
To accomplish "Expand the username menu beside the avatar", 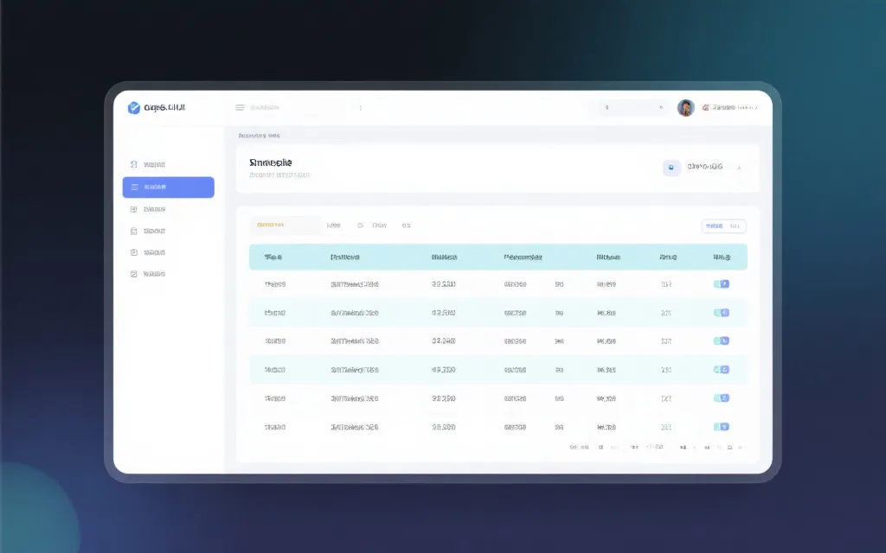I will (x=731, y=108).
